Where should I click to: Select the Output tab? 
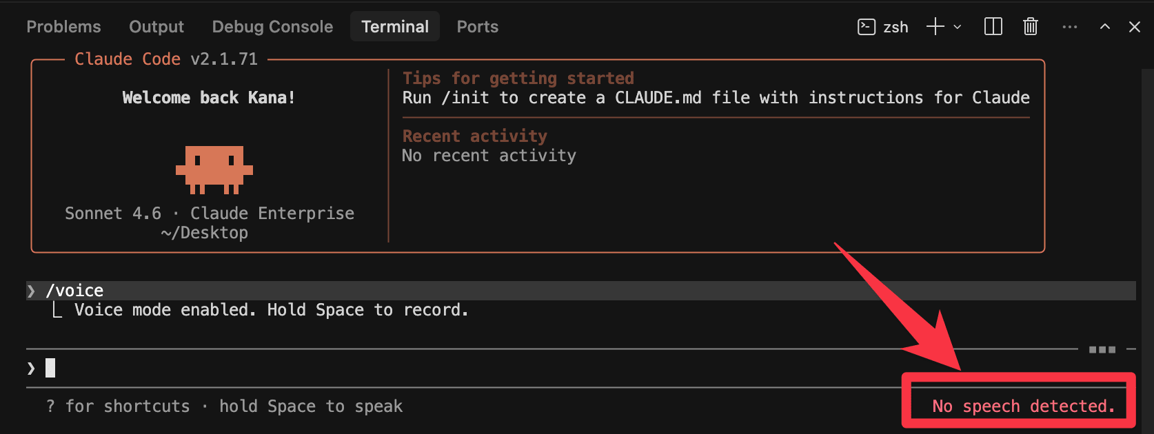[x=156, y=27]
